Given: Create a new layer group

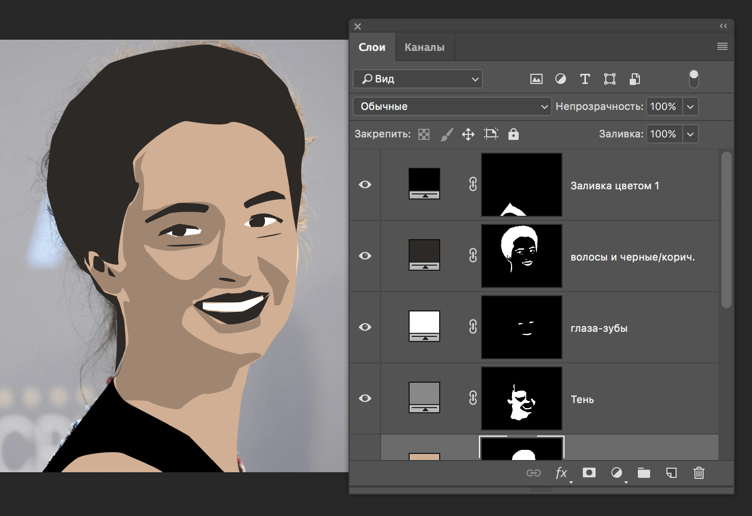Looking at the screenshot, I should (x=643, y=473).
